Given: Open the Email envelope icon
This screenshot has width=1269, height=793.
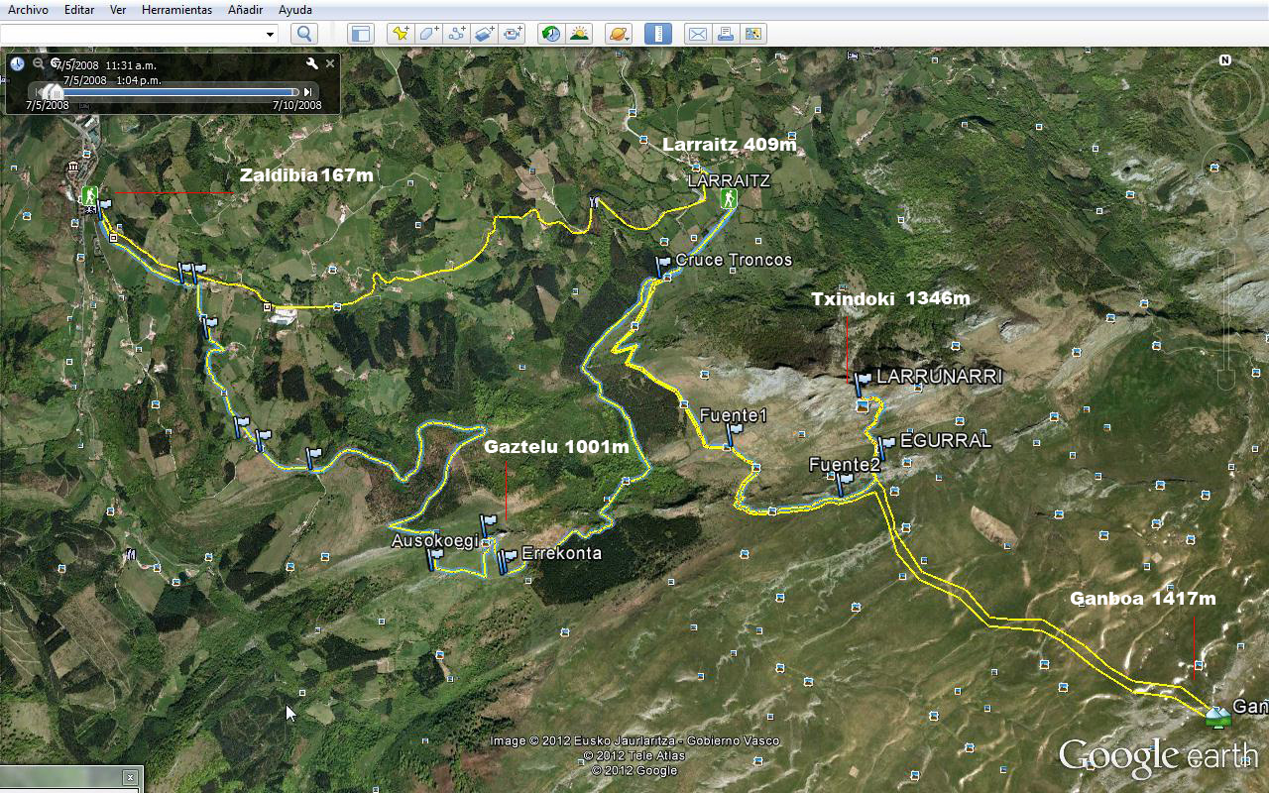Looking at the screenshot, I should tap(698, 34).
